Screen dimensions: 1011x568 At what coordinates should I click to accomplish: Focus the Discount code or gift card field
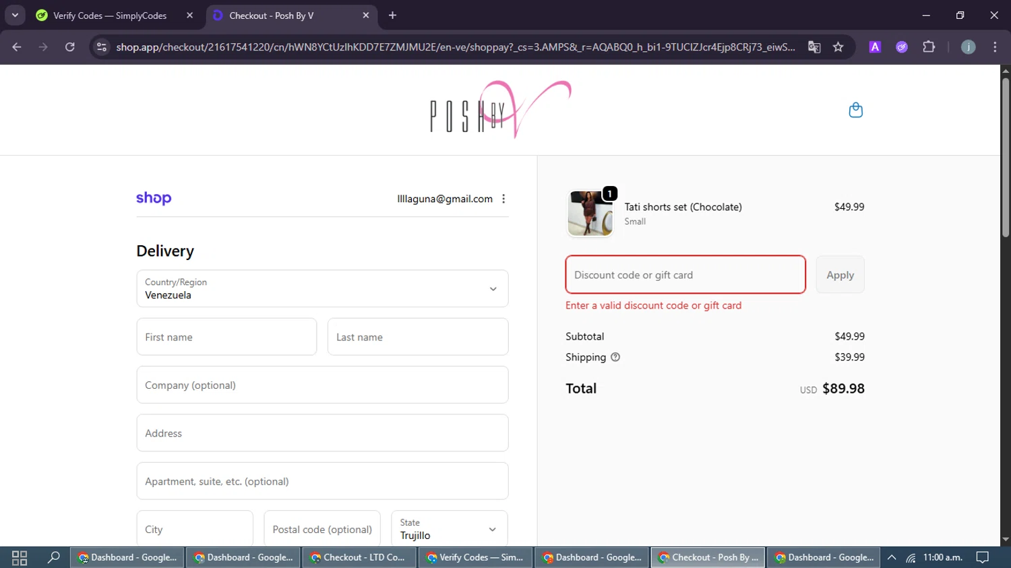[x=685, y=275]
